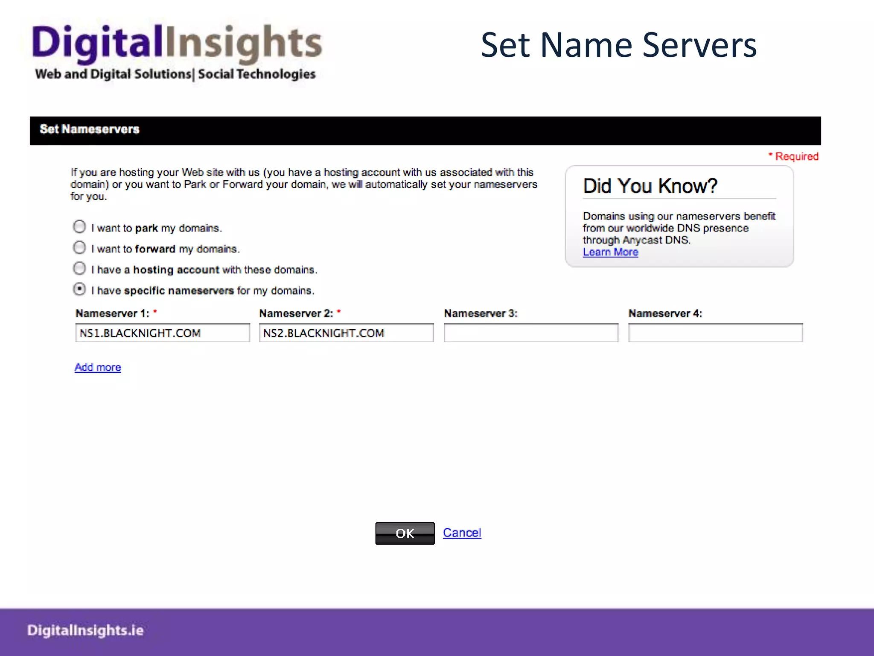Choose the forward my domains radio

(x=79, y=248)
